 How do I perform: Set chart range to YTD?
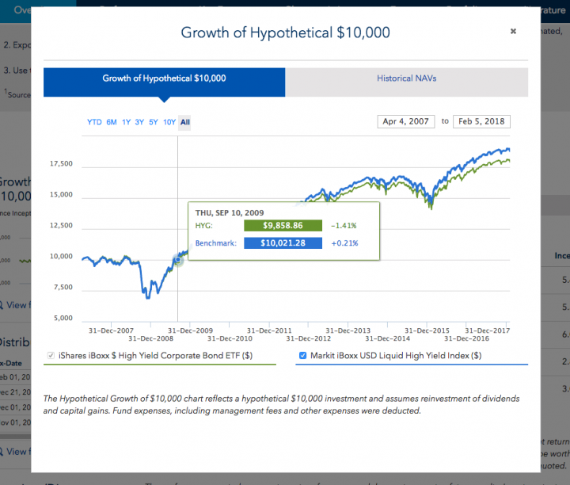(94, 122)
